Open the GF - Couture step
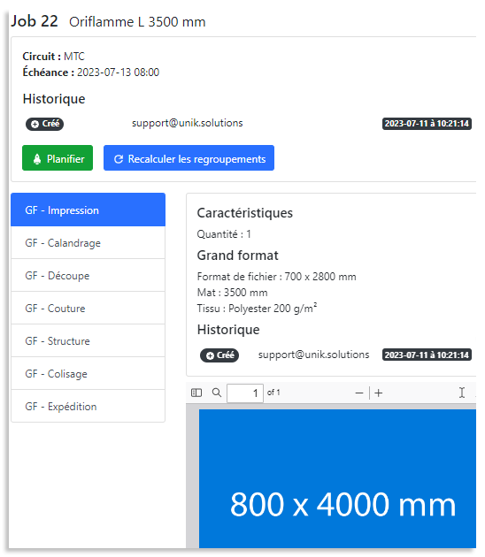Viewport: 485px width, 557px height. [89, 308]
